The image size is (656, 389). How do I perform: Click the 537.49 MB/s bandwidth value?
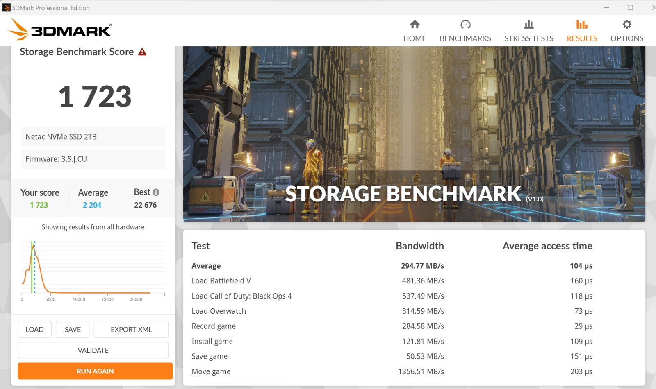pos(423,296)
